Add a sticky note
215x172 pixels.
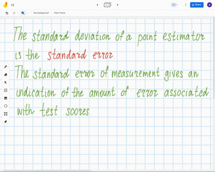click(x=6, y=90)
